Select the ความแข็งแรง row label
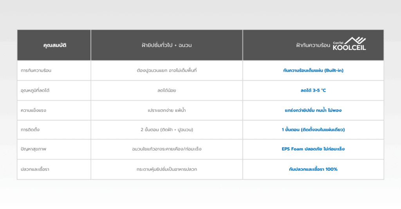Screen dimensions: 401x209 pos(34,110)
